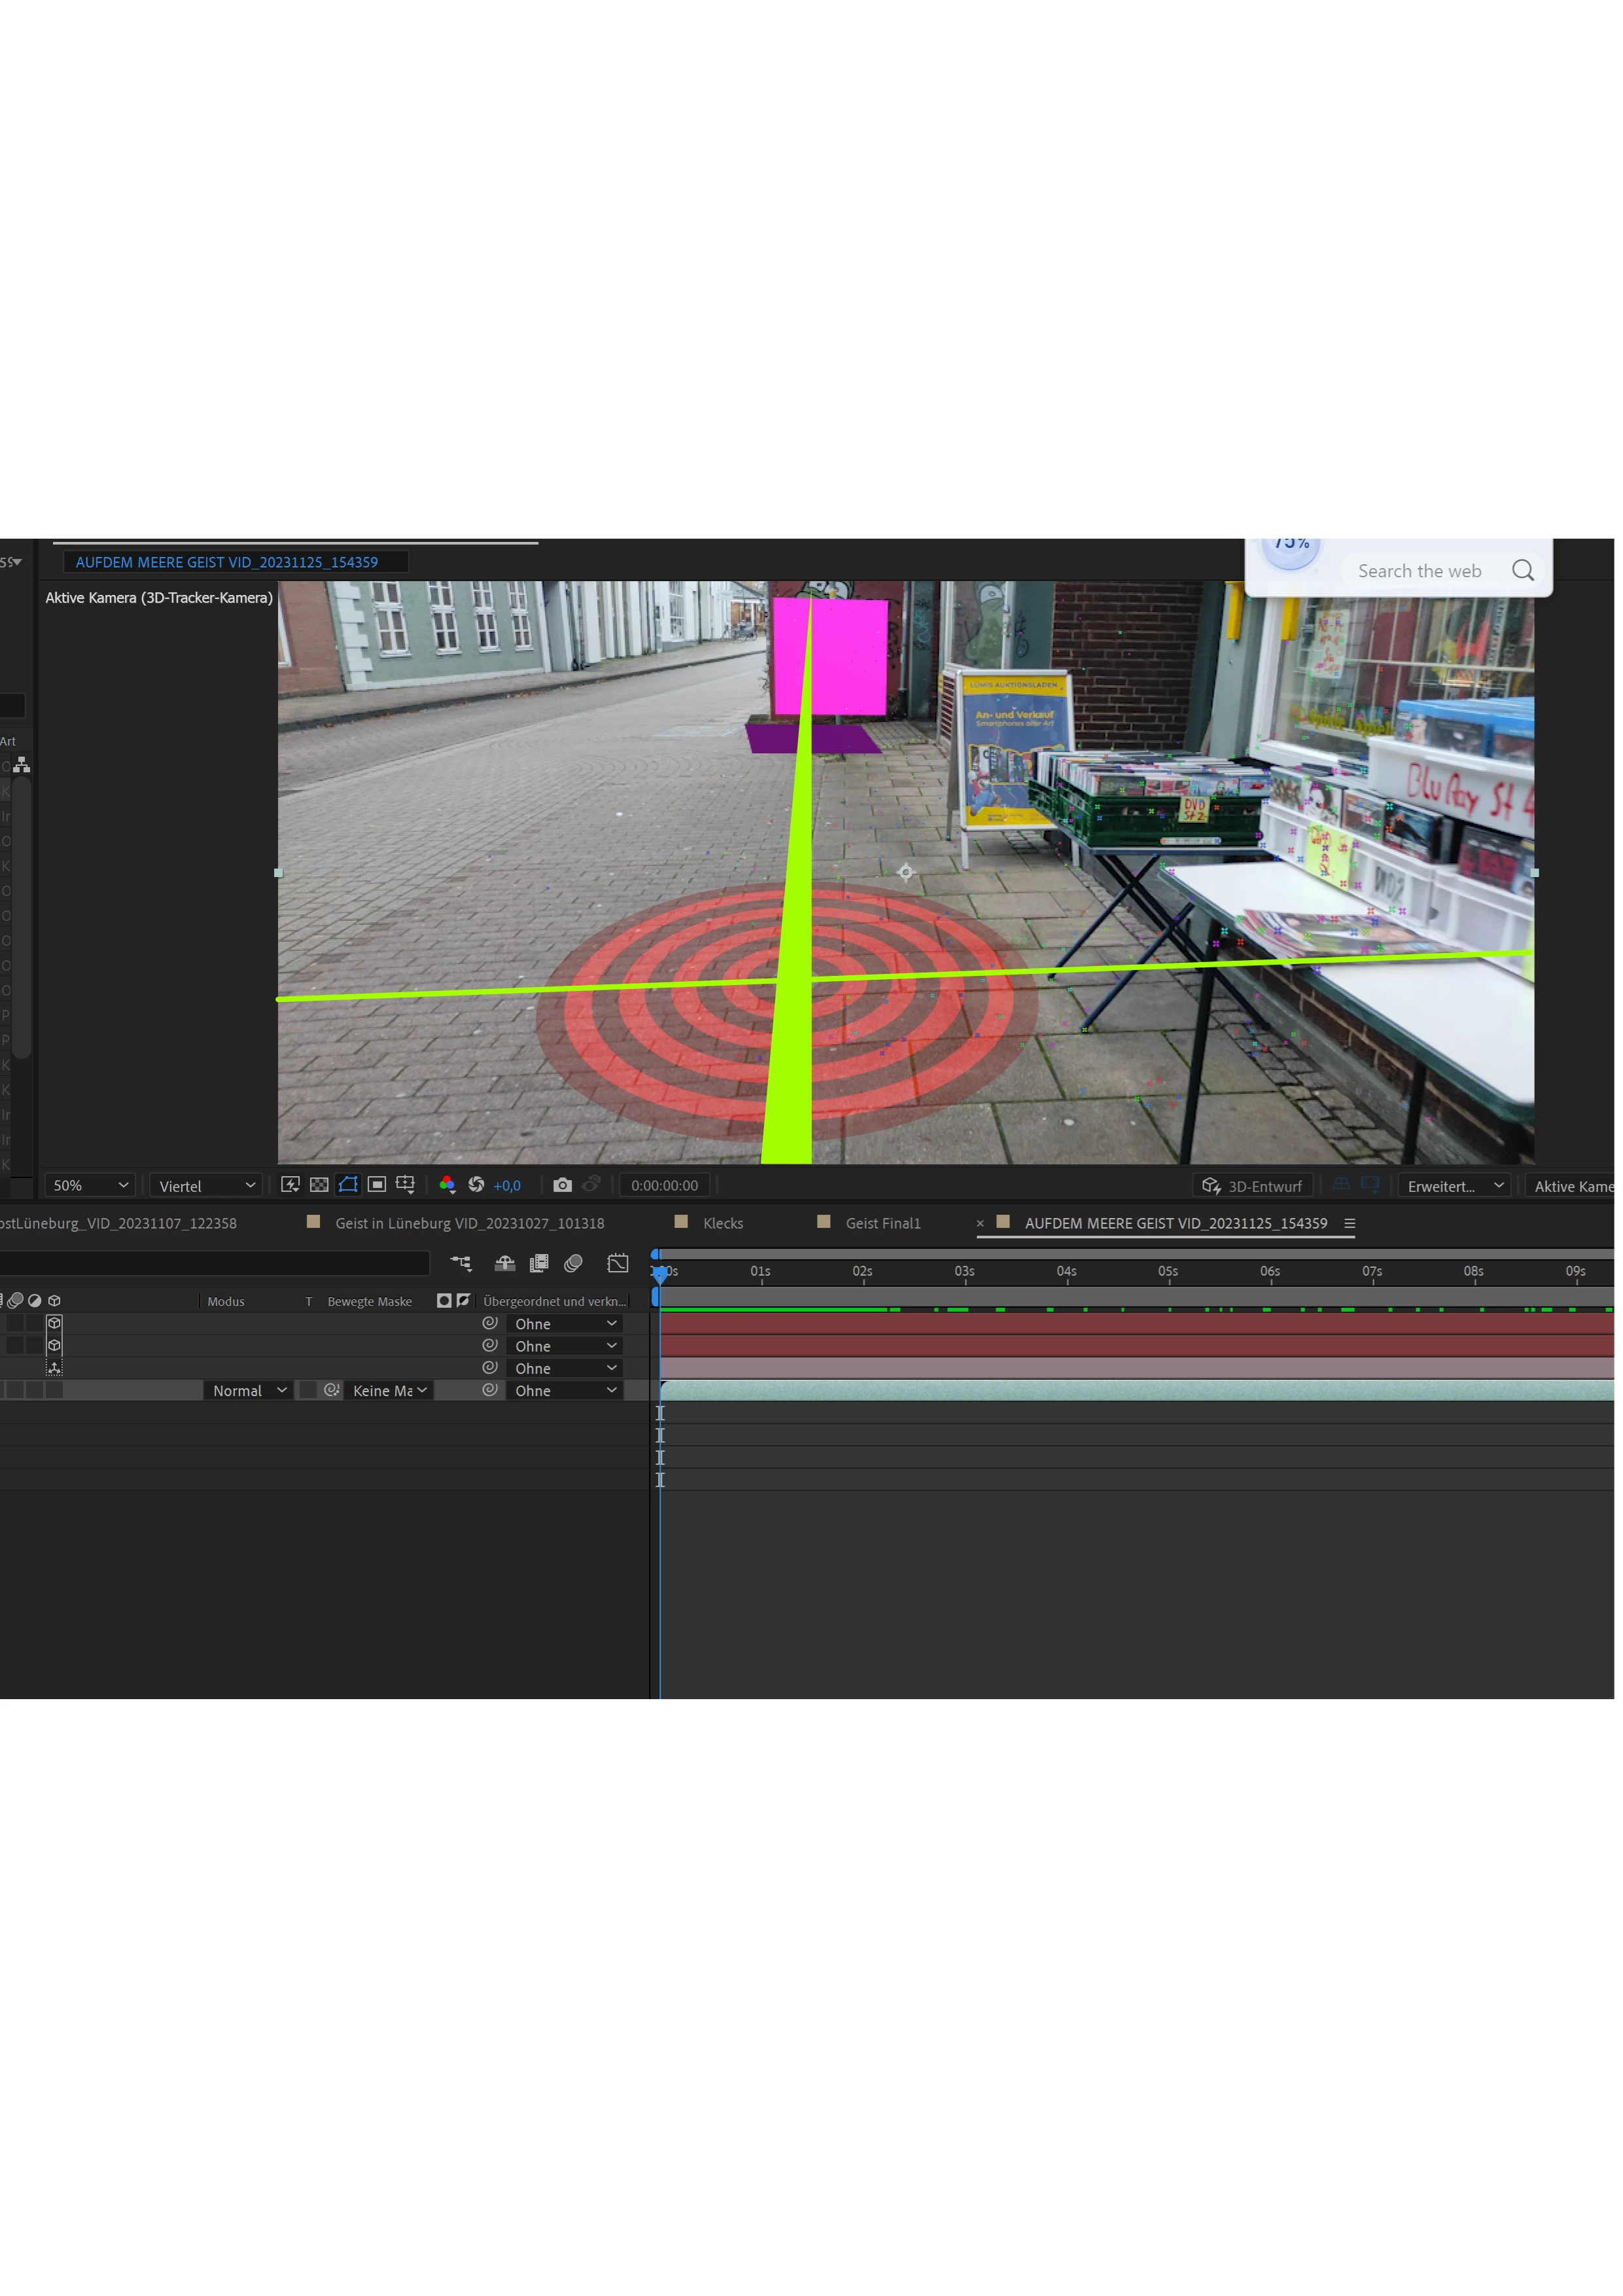Viewport: 1623px width, 2296px height.
Task: Toggle mask and shape path visibility
Action: point(348,1185)
